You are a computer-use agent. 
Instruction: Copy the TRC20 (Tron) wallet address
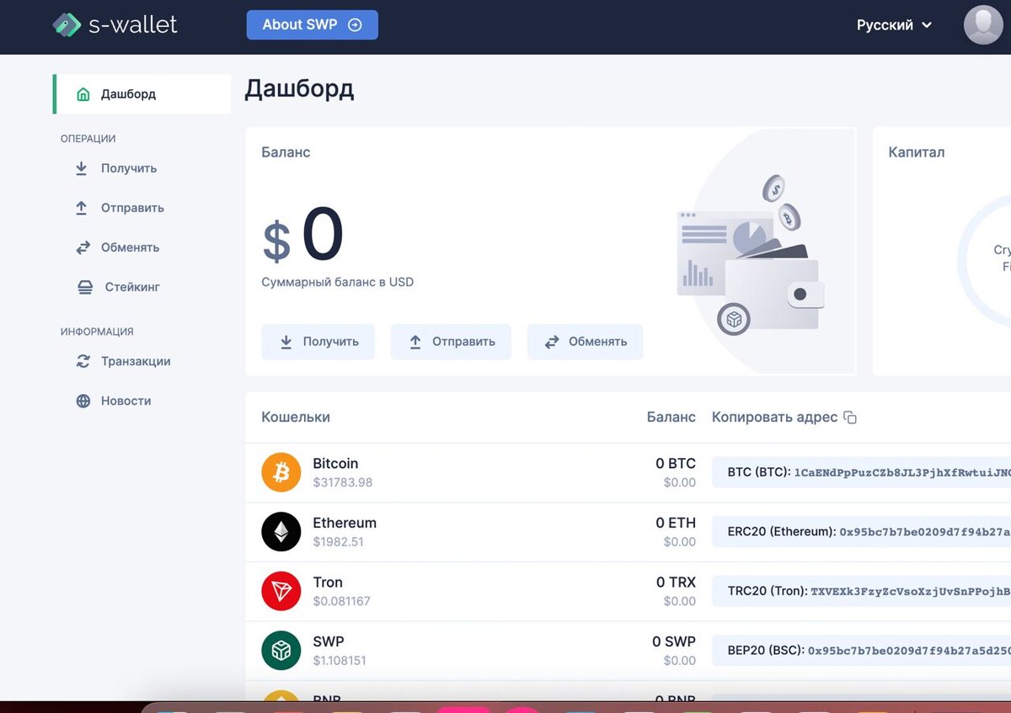(862, 591)
